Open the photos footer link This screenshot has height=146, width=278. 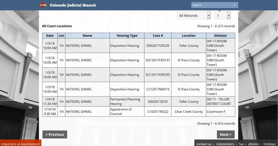[254, 144]
